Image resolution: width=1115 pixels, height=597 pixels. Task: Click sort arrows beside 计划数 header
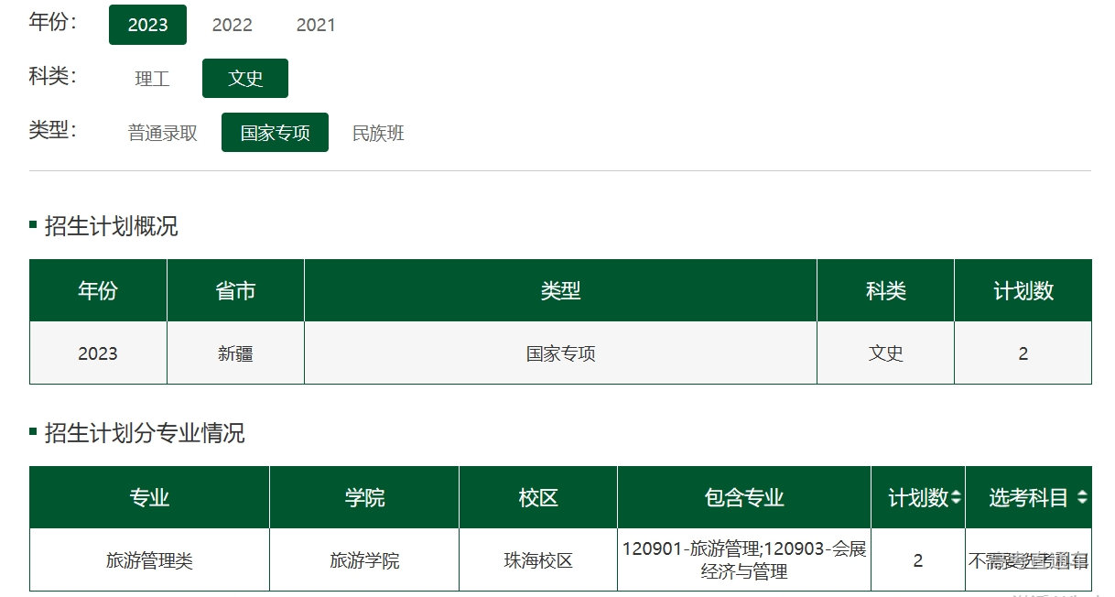(956, 497)
